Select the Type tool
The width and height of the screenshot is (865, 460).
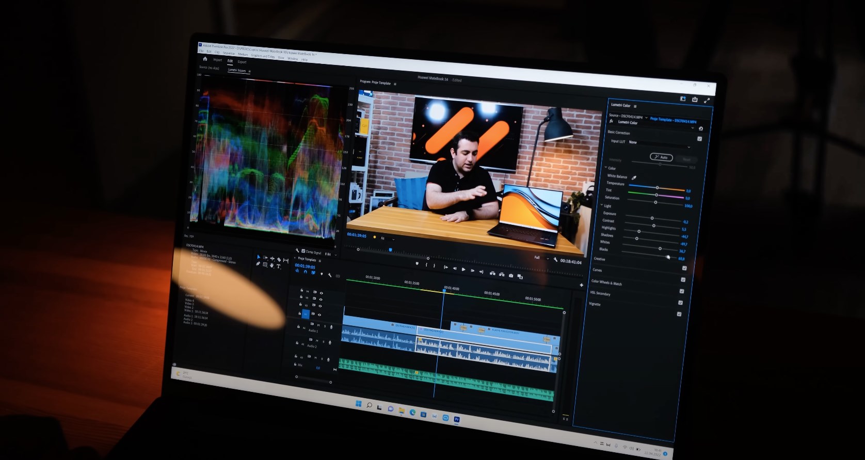279,267
